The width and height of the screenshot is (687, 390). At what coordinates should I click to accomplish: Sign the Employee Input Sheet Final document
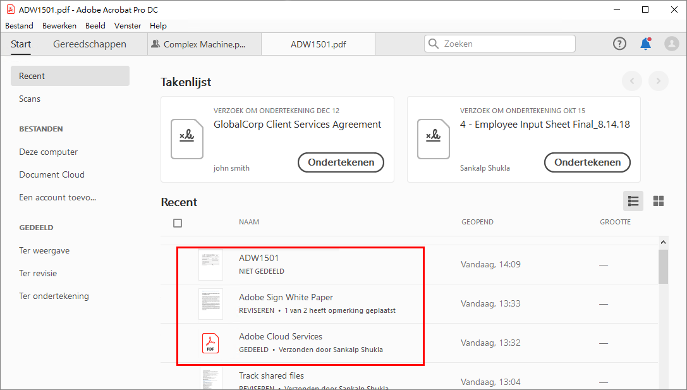[x=587, y=162]
